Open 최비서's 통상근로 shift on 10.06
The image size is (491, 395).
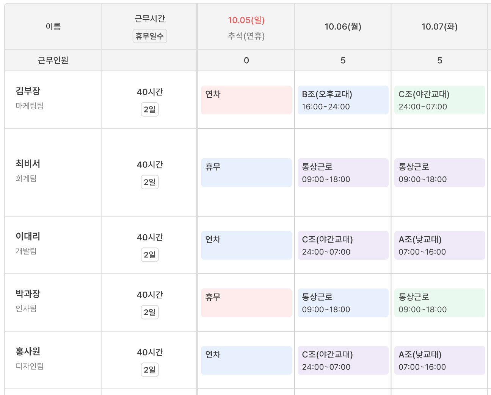click(x=343, y=173)
